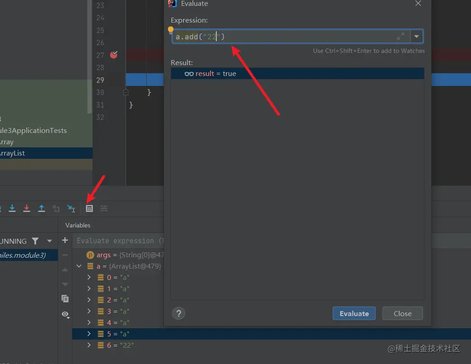Select the Array test item
The height and width of the screenshot is (364, 471).
coord(46,142)
